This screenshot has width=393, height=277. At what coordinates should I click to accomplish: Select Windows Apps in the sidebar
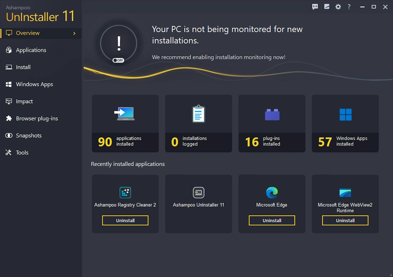click(41, 84)
